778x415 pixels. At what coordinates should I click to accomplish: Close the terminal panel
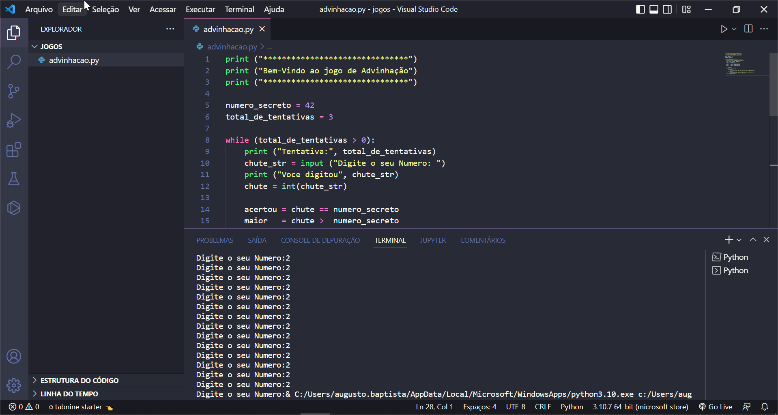click(766, 240)
